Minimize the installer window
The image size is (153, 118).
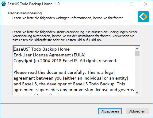tap(118, 4)
